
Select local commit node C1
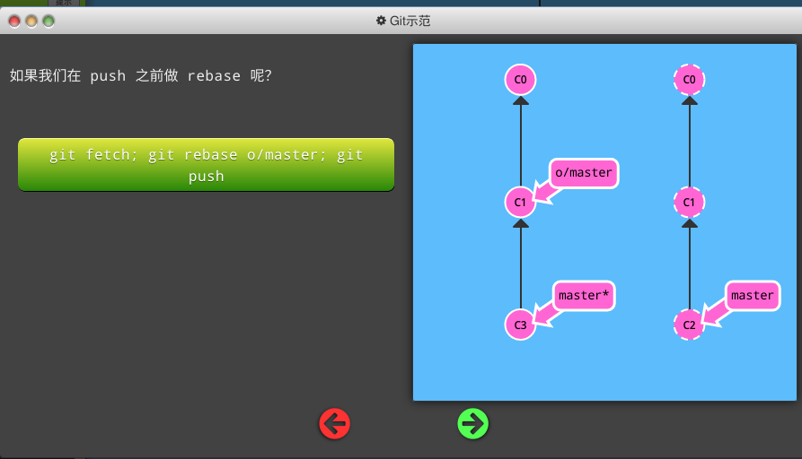pos(520,203)
